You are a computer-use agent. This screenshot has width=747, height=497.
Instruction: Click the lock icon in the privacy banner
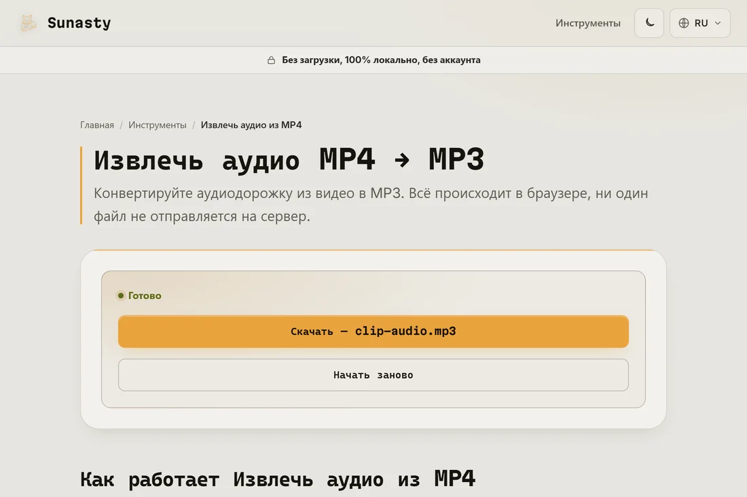pos(271,60)
